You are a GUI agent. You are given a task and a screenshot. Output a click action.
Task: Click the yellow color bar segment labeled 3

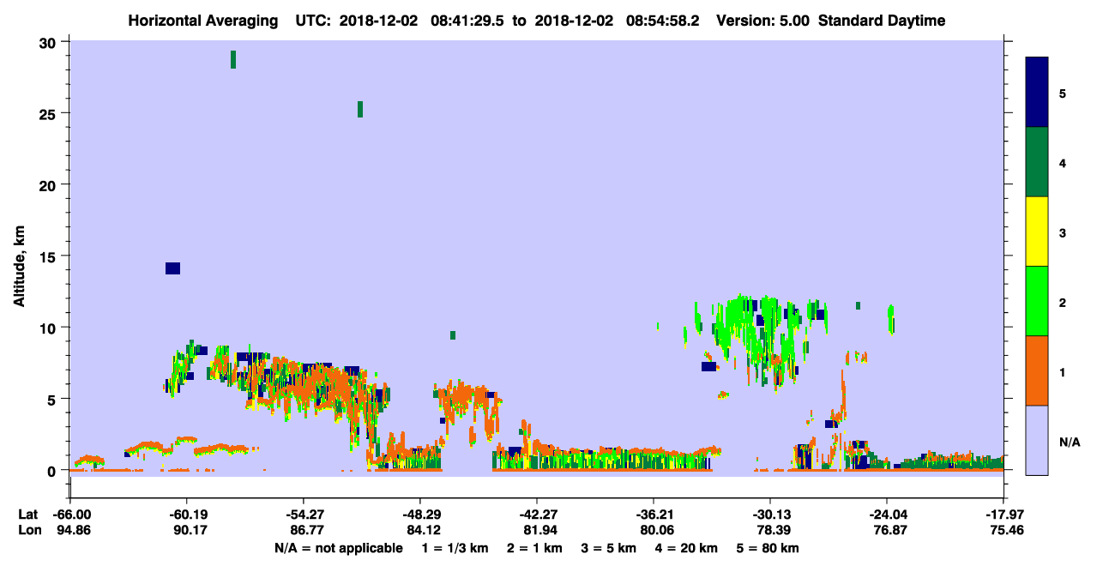pyautogui.click(x=1037, y=232)
